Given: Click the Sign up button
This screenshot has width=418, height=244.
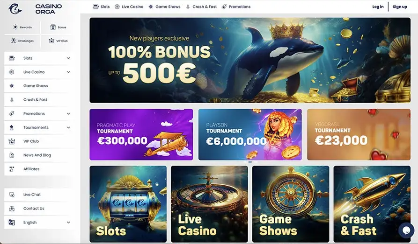Looking at the screenshot, I should (400, 7).
